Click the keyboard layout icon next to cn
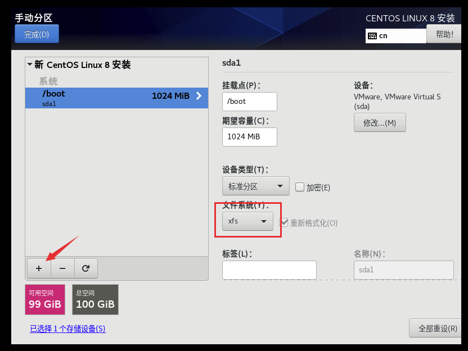468x351 pixels. point(372,36)
